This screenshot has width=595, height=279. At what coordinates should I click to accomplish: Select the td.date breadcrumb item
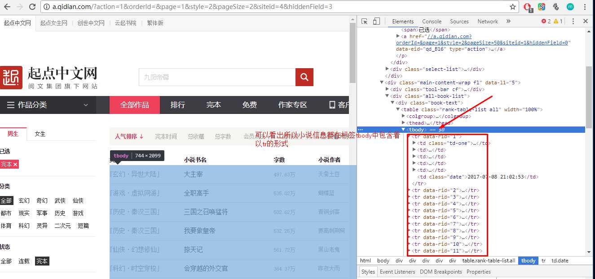click(x=560, y=261)
